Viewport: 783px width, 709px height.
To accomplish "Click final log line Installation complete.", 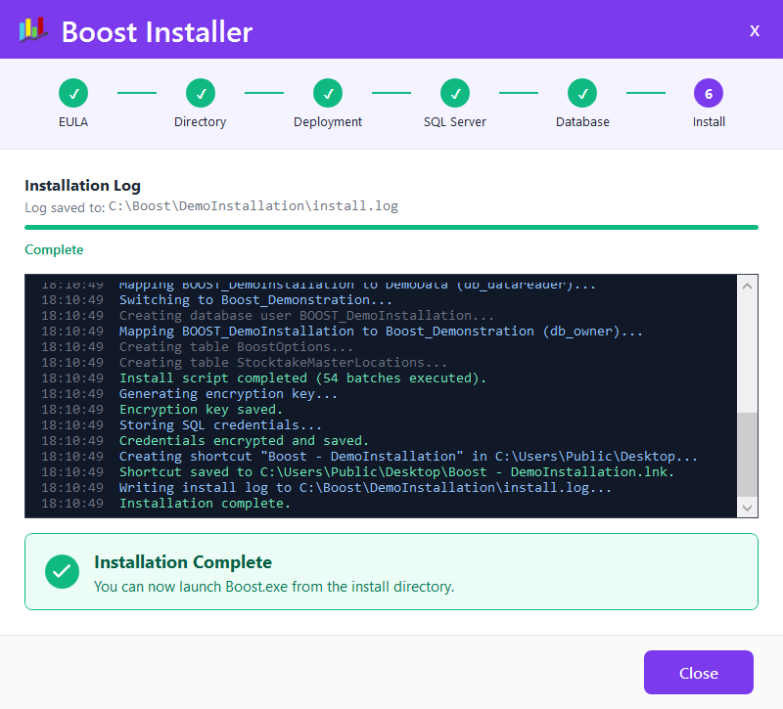I will pos(205,503).
